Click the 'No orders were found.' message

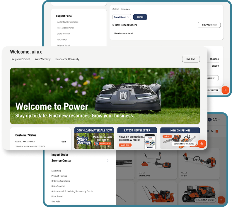(124, 33)
